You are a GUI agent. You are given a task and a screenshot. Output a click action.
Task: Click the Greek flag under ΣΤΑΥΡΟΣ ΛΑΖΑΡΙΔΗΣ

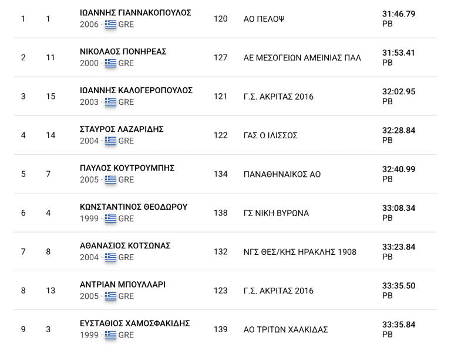pos(110,141)
